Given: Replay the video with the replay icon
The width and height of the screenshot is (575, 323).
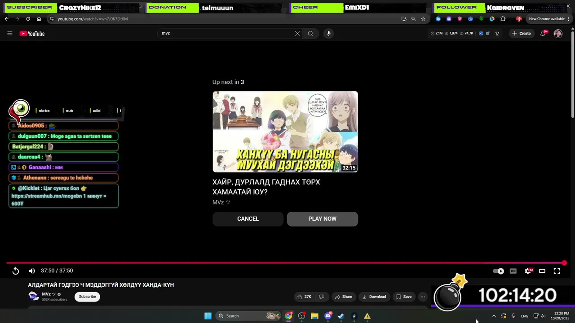Looking at the screenshot, I should click(x=15, y=271).
